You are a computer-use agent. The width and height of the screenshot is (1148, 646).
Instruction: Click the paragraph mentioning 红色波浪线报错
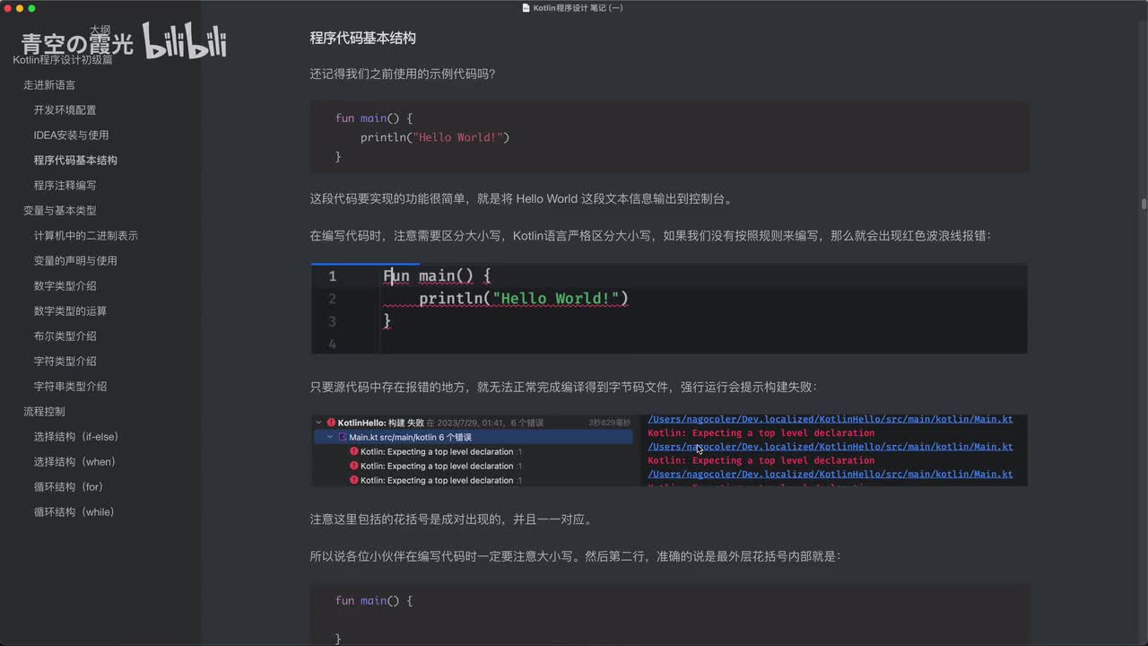650,236
